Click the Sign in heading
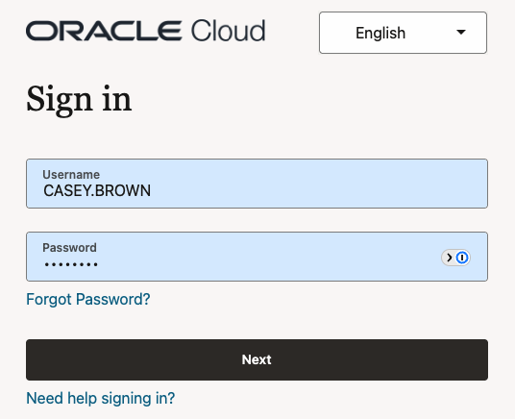The image size is (515, 419). pyautogui.click(x=79, y=100)
